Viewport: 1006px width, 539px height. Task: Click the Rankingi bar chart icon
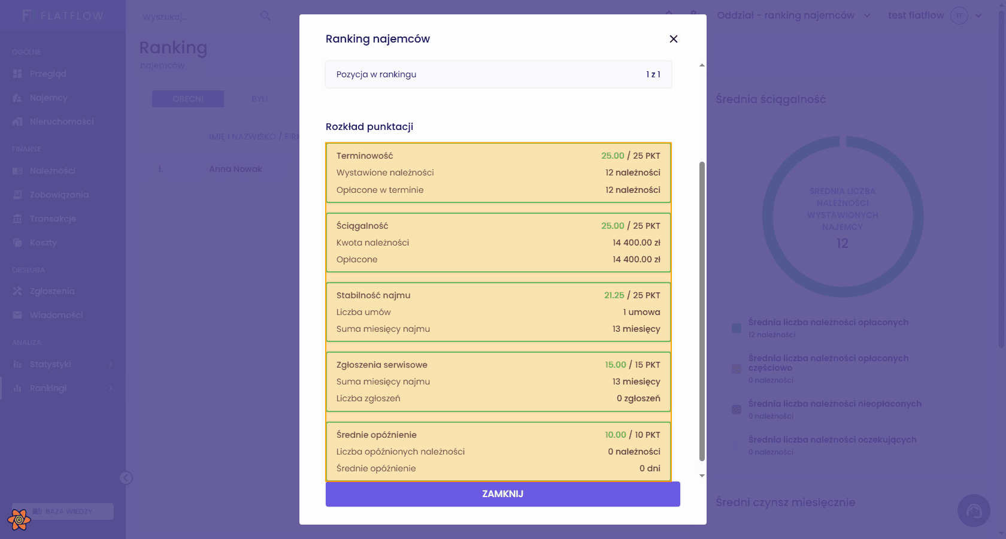pyautogui.click(x=17, y=388)
